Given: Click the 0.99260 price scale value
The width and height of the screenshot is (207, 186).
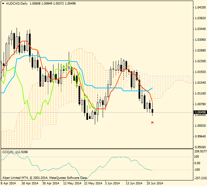Looking at the screenshot, I should pos(200,147).
